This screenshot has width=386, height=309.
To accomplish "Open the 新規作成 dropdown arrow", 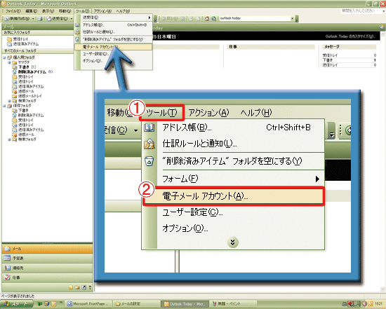I will [x=33, y=19].
